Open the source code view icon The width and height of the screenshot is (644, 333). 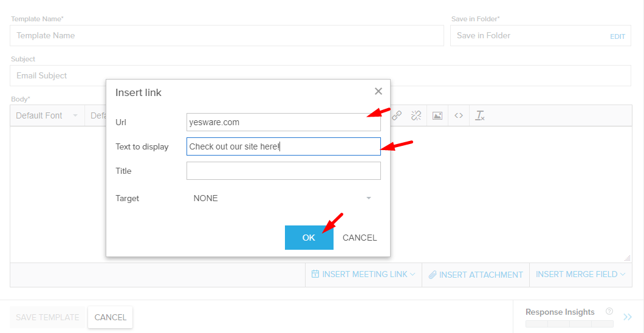point(459,115)
